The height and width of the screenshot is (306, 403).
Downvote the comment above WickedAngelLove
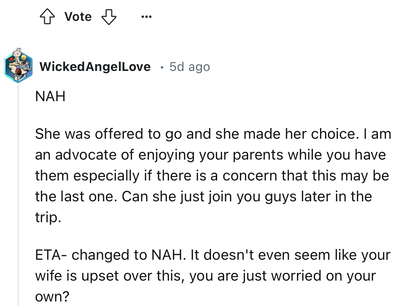point(108,17)
